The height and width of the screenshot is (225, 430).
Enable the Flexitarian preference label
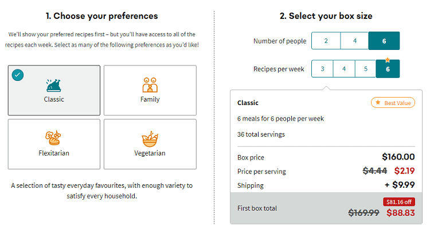54,153
